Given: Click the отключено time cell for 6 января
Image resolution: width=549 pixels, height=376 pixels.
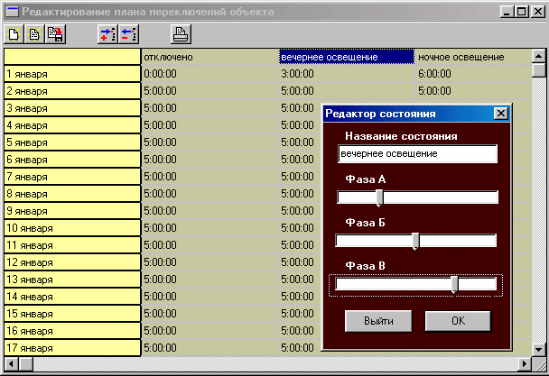Looking at the screenshot, I should tap(209, 160).
